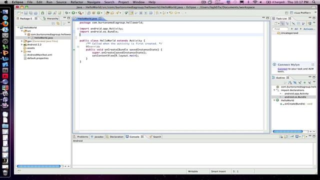Click the Wi-Fi status icon in menu bar
The height and width of the screenshot is (180, 320).
[x=255, y=2]
